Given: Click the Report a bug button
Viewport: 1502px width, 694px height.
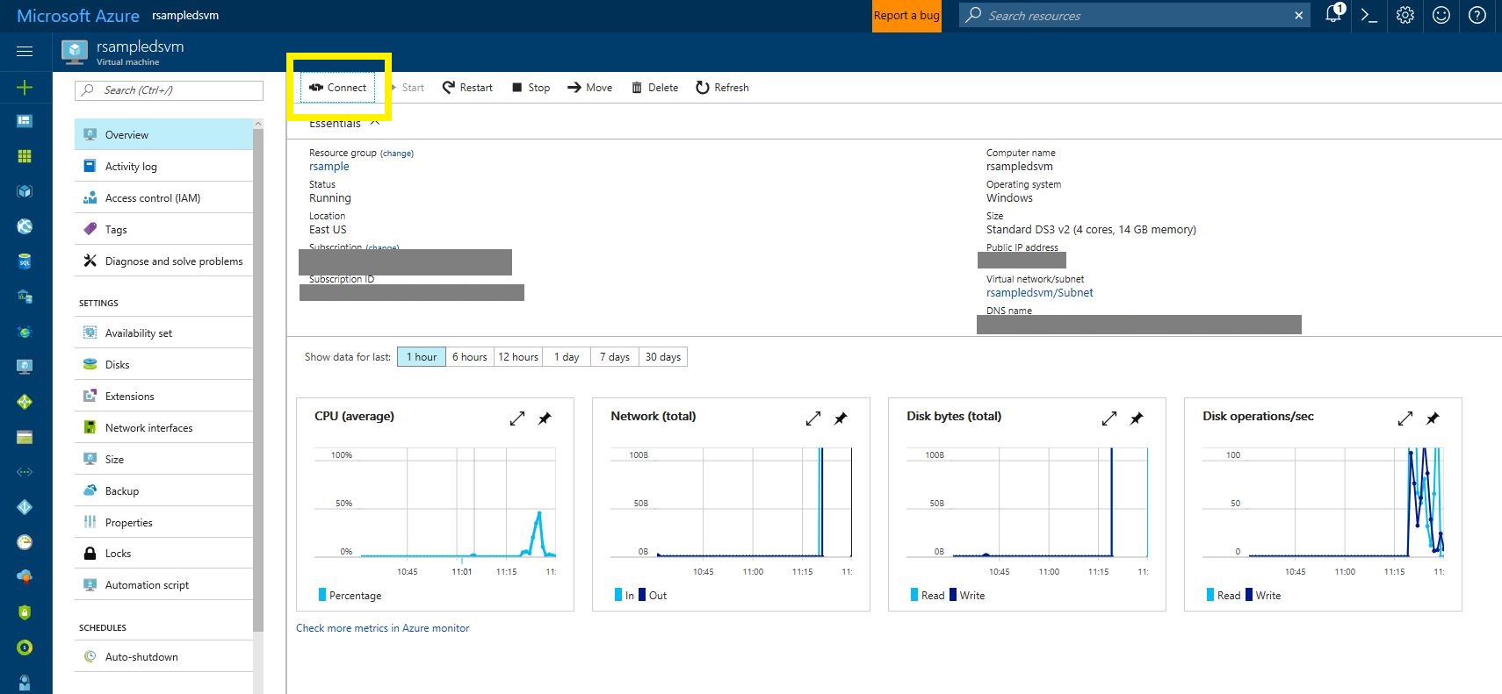Looking at the screenshot, I should (x=906, y=16).
